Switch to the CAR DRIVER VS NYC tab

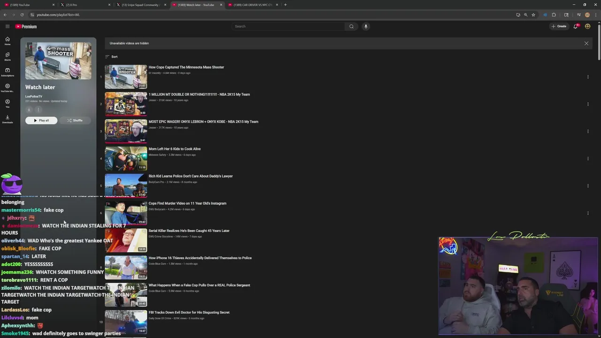pyautogui.click(x=253, y=5)
